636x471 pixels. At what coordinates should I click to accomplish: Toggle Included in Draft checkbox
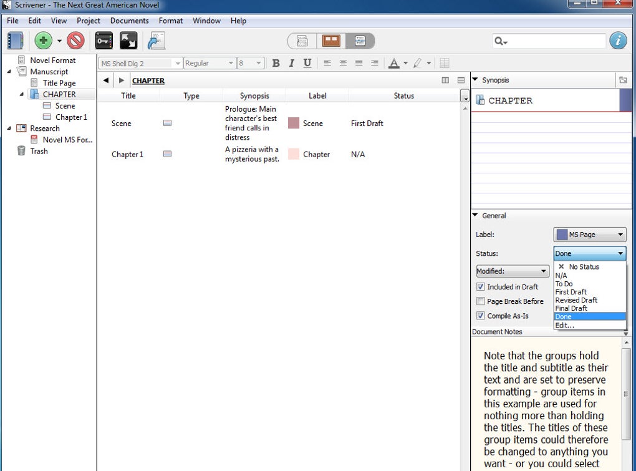481,287
